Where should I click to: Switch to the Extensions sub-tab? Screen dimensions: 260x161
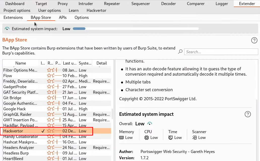(13, 17)
